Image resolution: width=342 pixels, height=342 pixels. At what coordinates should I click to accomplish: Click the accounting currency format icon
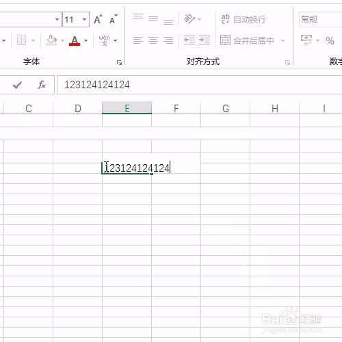(x=306, y=40)
